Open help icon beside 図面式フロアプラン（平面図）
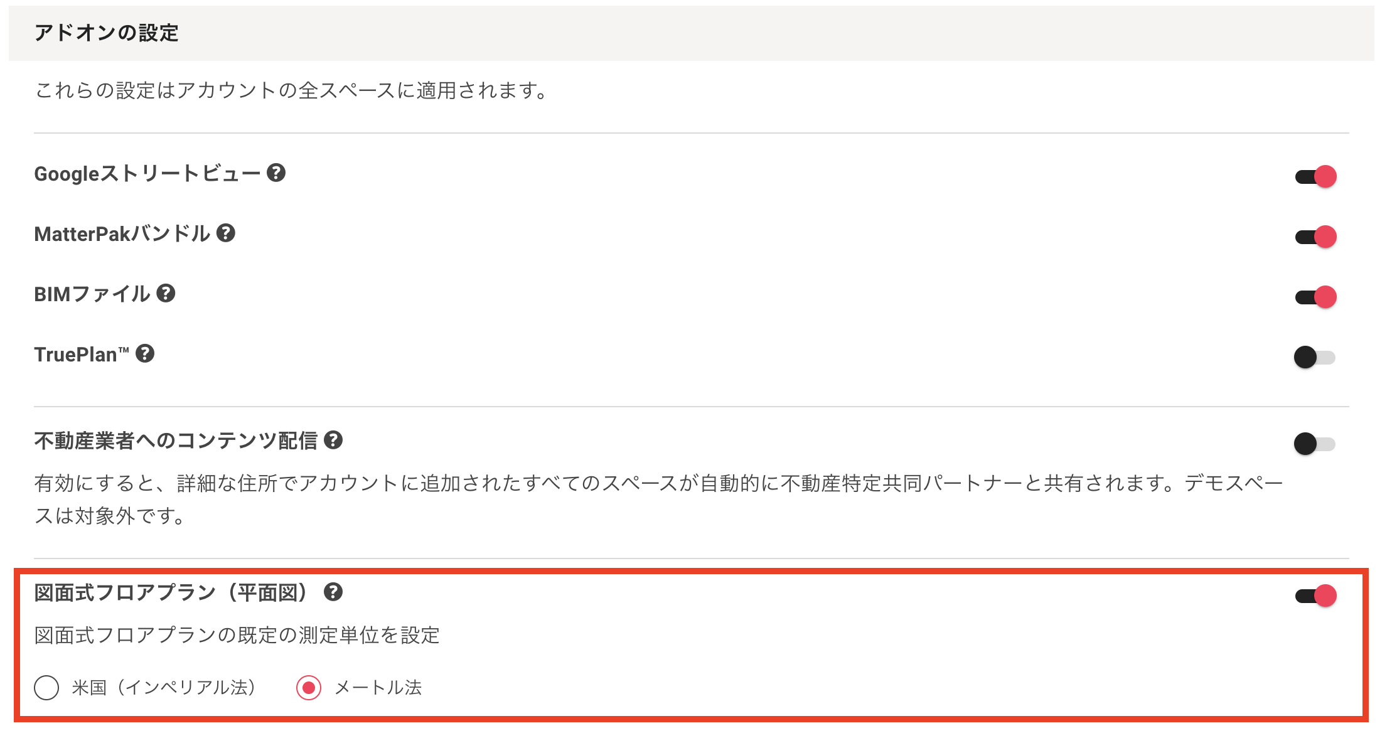 (333, 592)
